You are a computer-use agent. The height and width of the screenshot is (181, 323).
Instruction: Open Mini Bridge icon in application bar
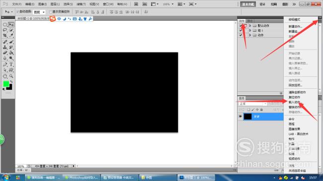(x=145, y=4)
